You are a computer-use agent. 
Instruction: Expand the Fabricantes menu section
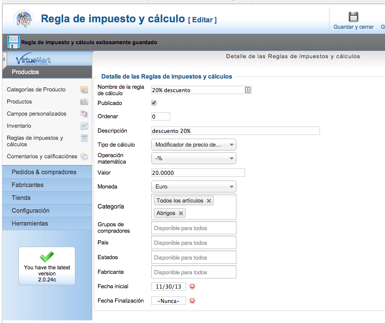(x=47, y=185)
